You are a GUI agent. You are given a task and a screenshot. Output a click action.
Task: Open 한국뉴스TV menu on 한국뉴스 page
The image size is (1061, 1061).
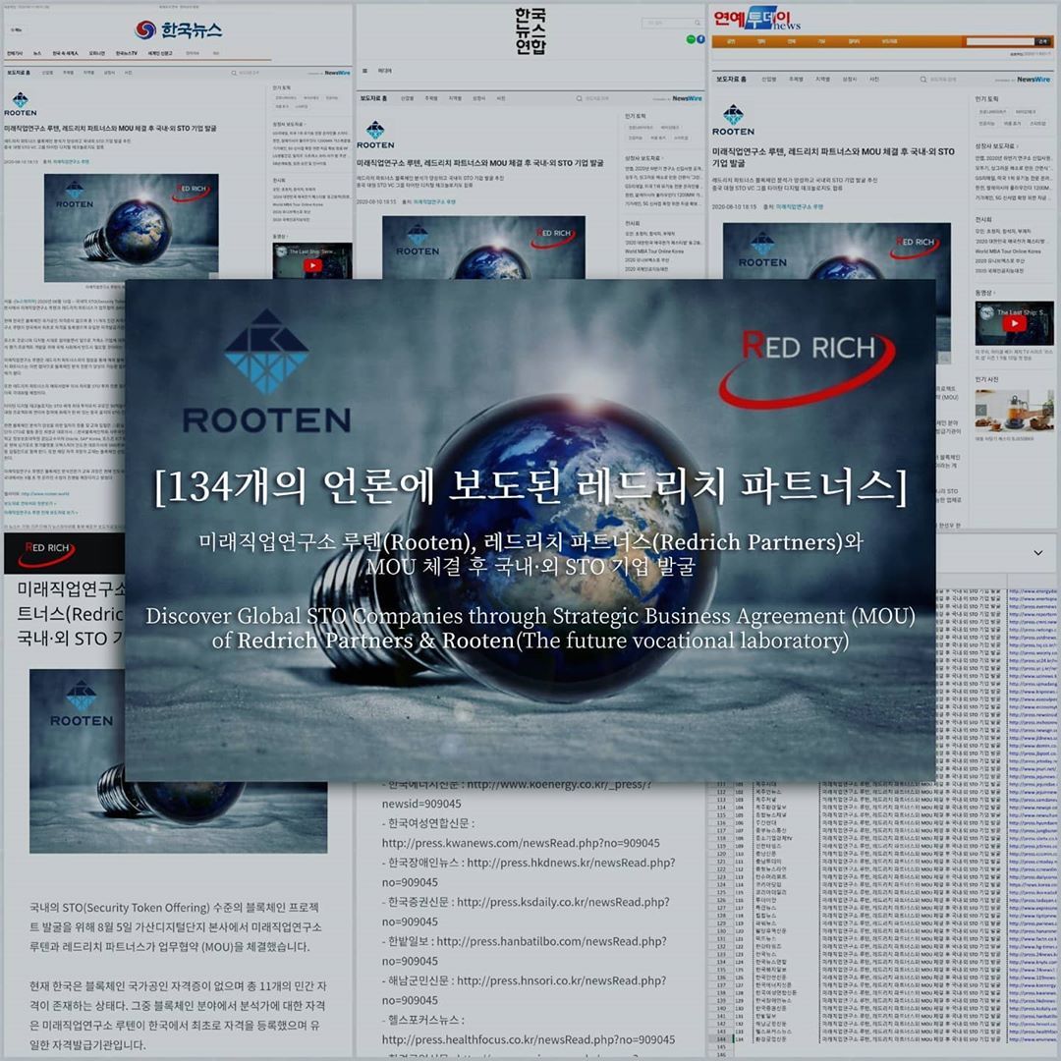(x=127, y=53)
